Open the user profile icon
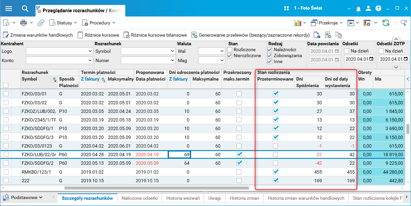Viewport: 411px width, 206px height. tap(369, 9)
